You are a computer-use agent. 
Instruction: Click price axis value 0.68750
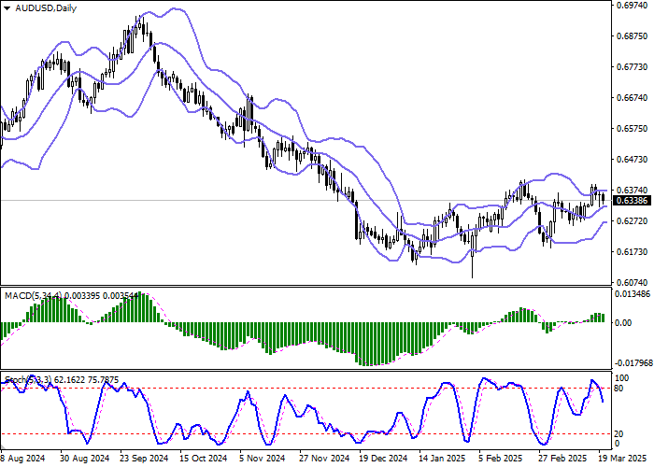click(x=633, y=36)
